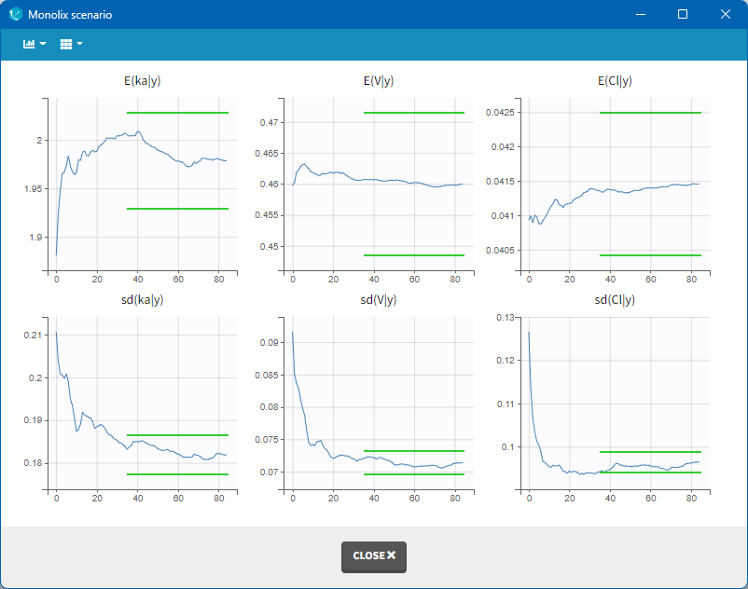Click the Monolix logo in title bar
The image size is (748, 589).
(x=15, y=15)
